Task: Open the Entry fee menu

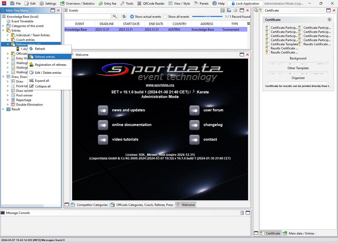Action: (107, 4)
